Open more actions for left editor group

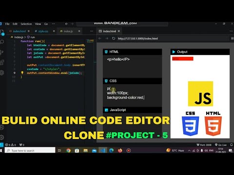point(92,31)
